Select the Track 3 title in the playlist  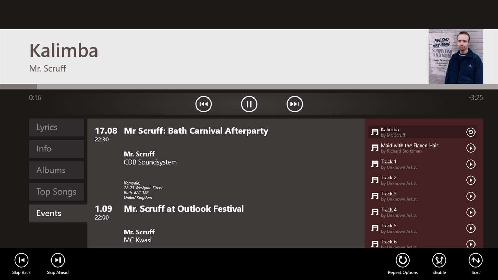point(389,194)
